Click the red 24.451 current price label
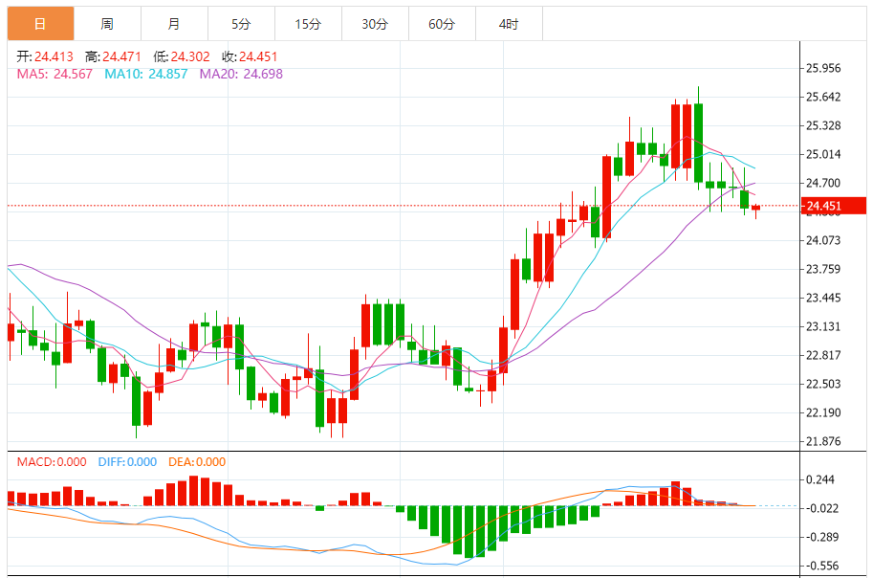Viewport: 873px width, 578px height. [x=834, y=206]
